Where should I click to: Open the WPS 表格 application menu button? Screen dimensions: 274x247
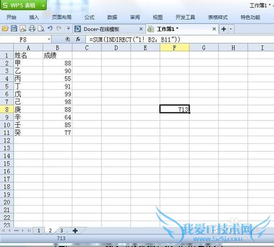(x=20, y=5)
